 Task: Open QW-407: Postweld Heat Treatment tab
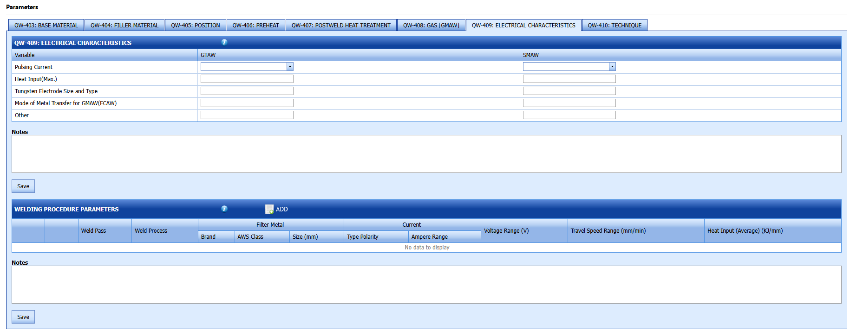[341, 25]
